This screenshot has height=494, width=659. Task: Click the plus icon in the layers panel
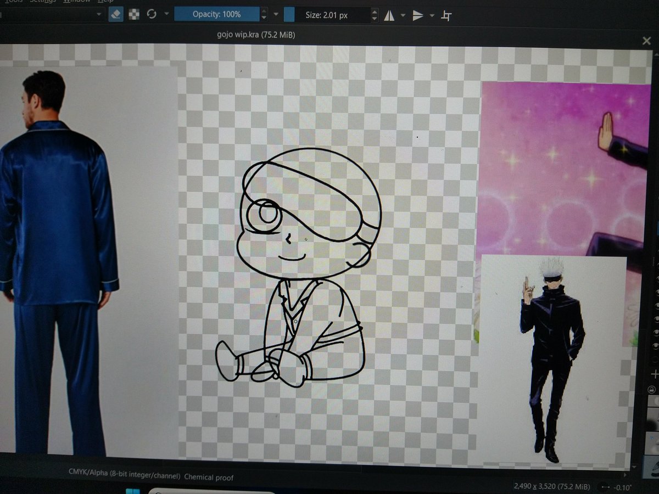coord(655,374)
